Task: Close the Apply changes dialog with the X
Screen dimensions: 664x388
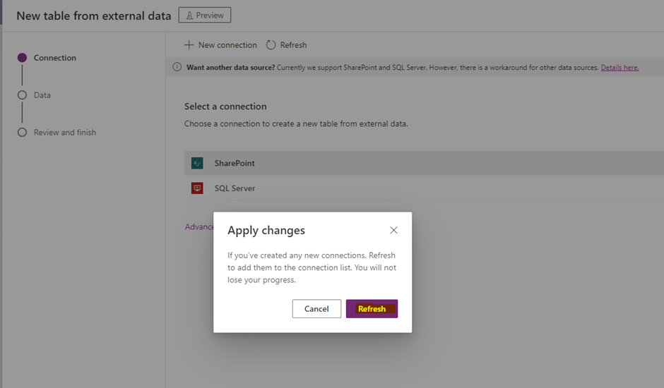Action: click(393, 230)
